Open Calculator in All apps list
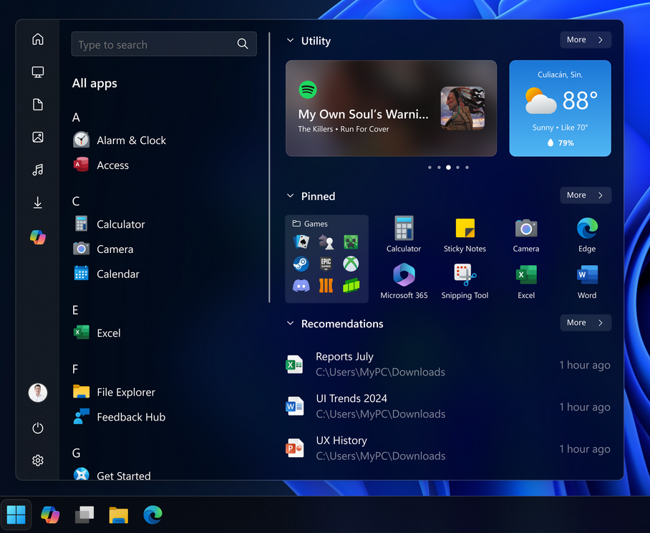 pos(110,224)
